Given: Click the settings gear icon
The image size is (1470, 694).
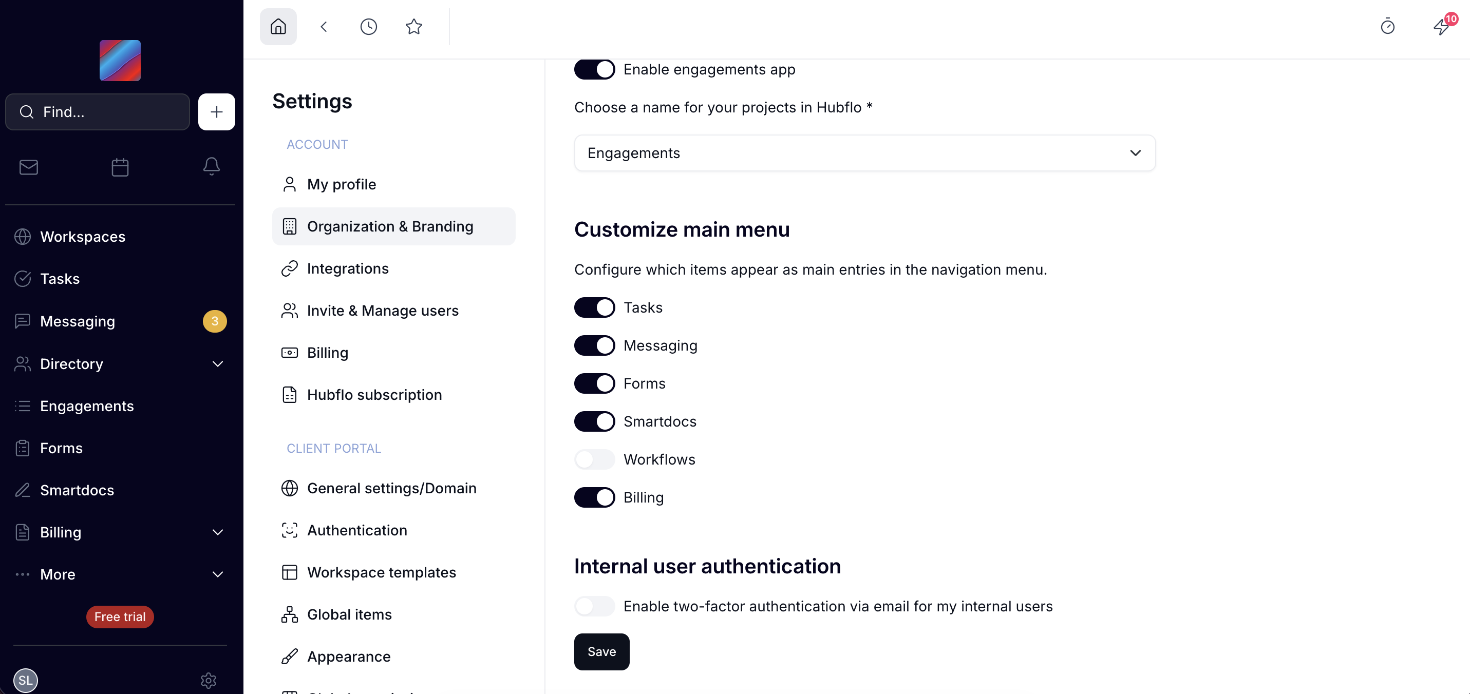Looking at the screenshot, I should click(x=209, y=680).
